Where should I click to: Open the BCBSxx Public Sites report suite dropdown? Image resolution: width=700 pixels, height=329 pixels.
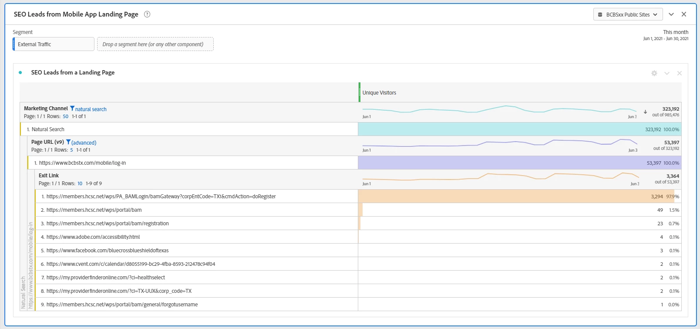pyautogui.click(x=628, y=14)
